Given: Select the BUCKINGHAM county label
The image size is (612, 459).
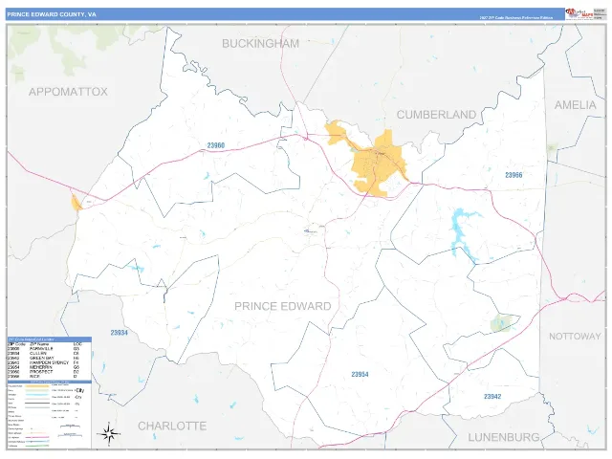Looking at the screenshot, I should [261, 43].
